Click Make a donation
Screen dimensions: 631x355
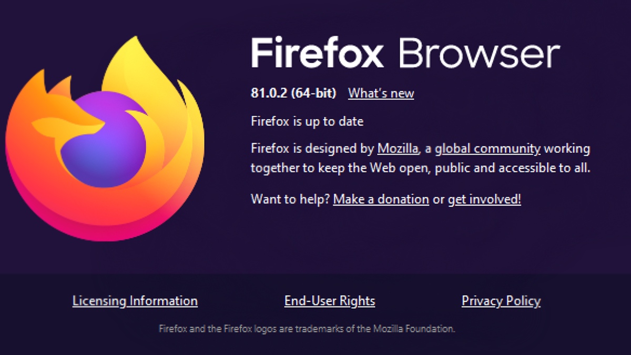click(381, 199)
